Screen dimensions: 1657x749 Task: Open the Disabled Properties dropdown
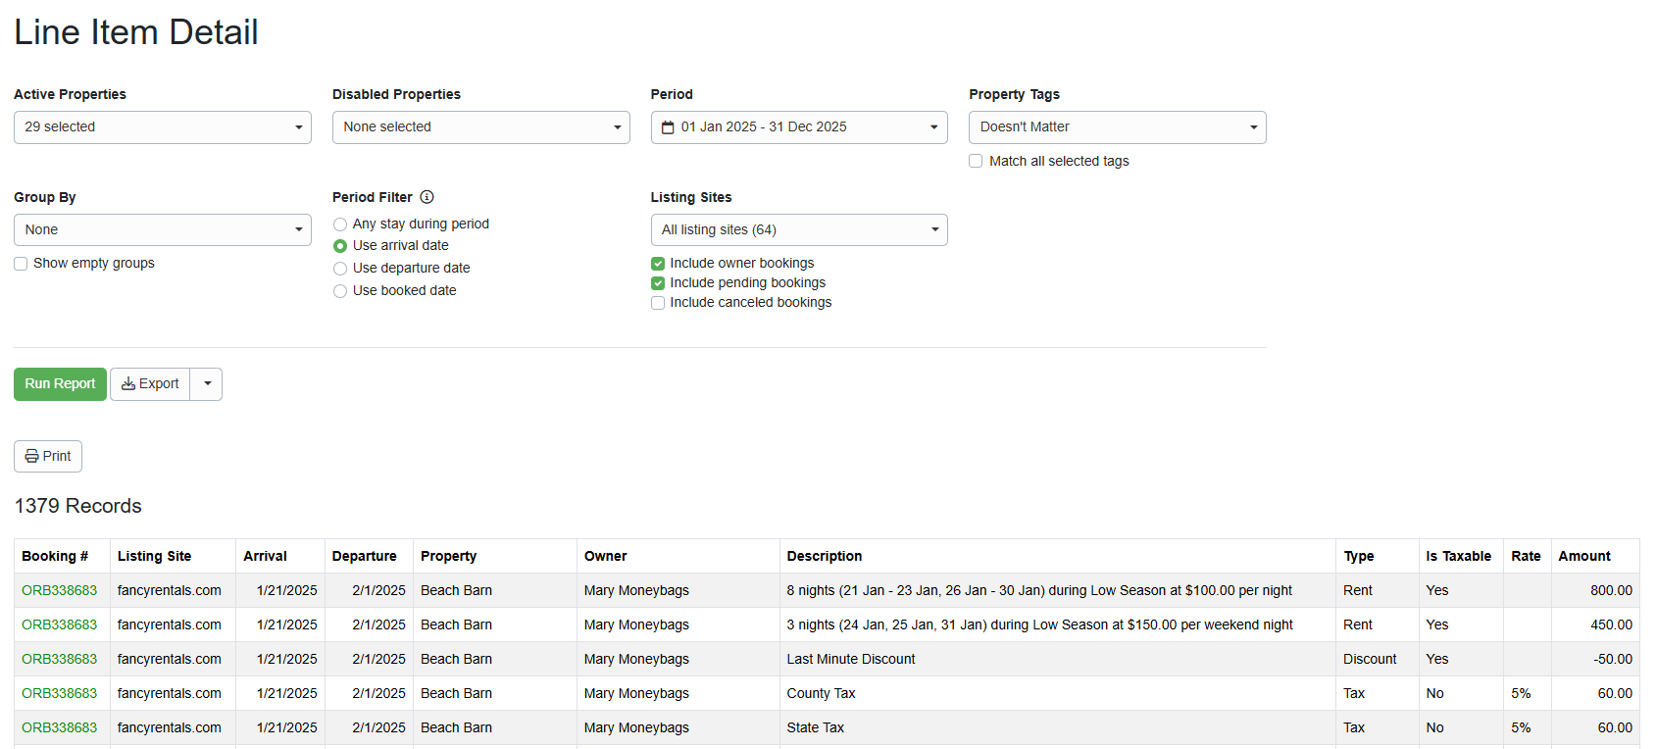[480, 127]
